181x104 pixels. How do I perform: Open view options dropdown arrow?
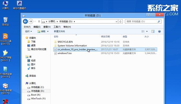[147, 31]
